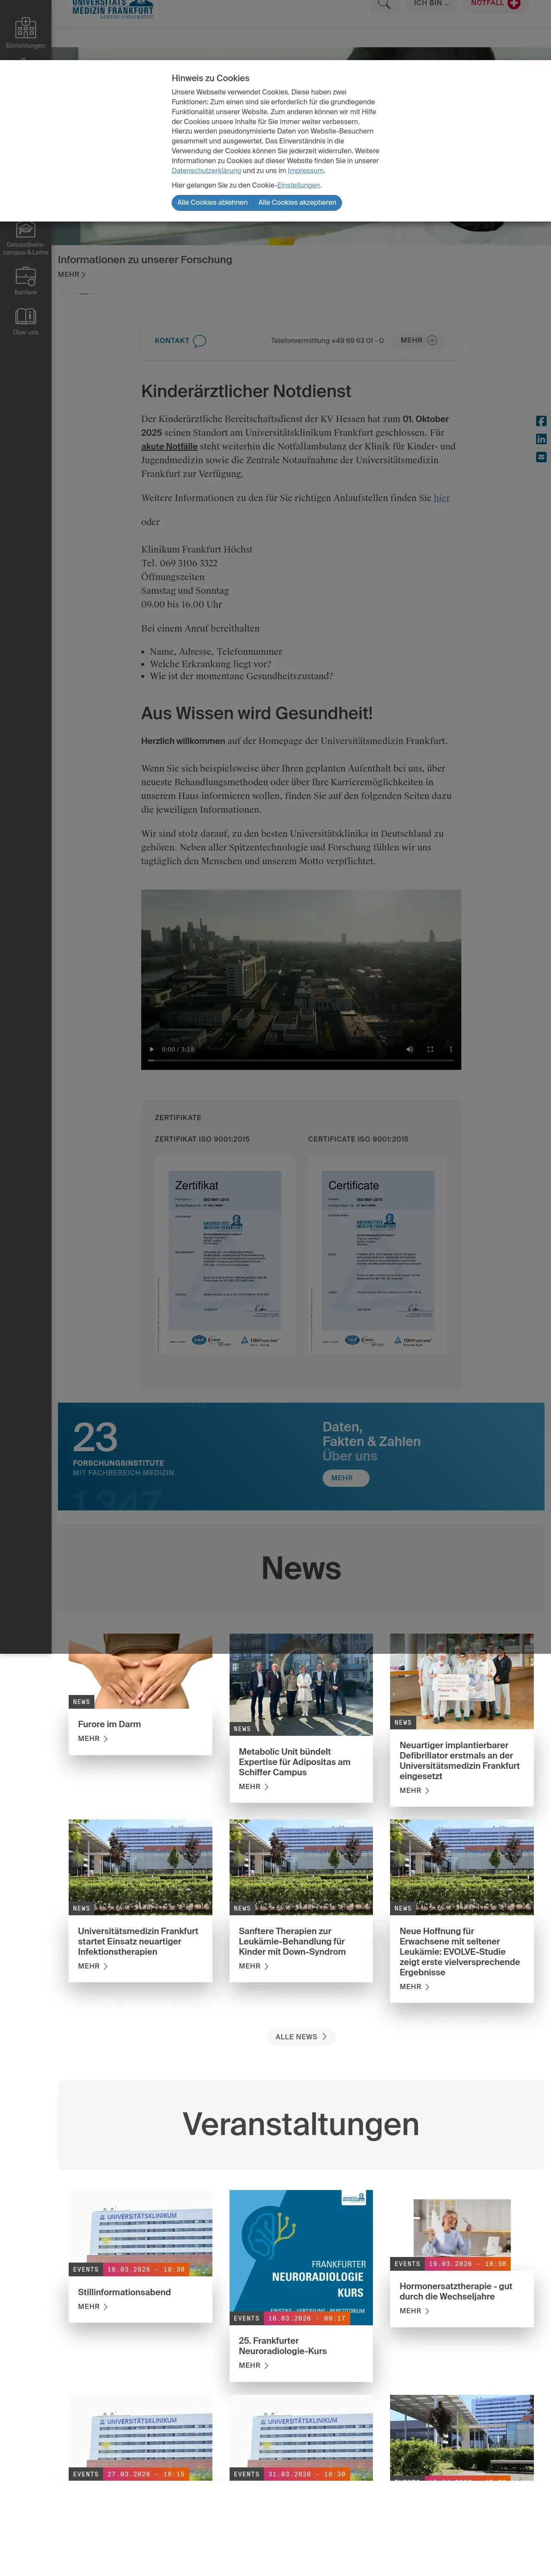Open the Metabolic Unit news headline
551x2576 pixels.
pyautogui.click(x=294, y=1762)
